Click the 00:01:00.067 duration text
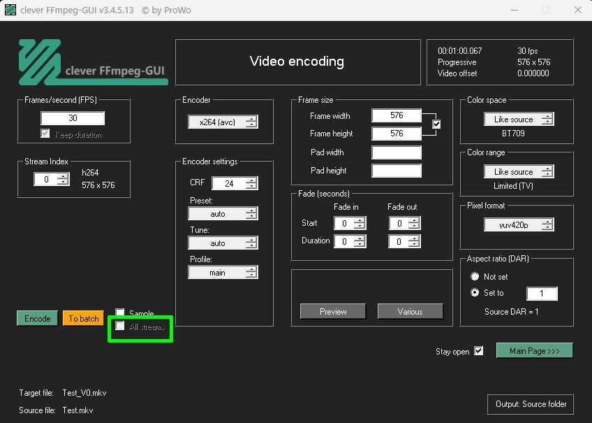 pyautogui.click(x=460, y=50)
